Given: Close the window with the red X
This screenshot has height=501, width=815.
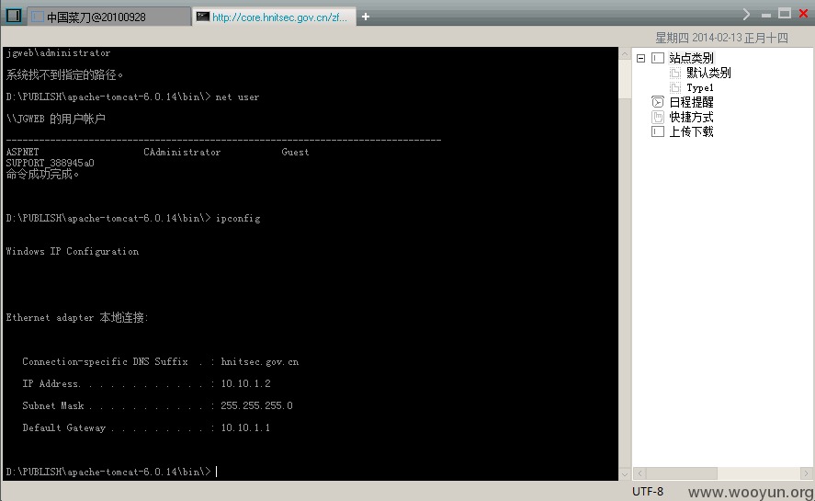Looking at the screenshot, I should [803, 14].
